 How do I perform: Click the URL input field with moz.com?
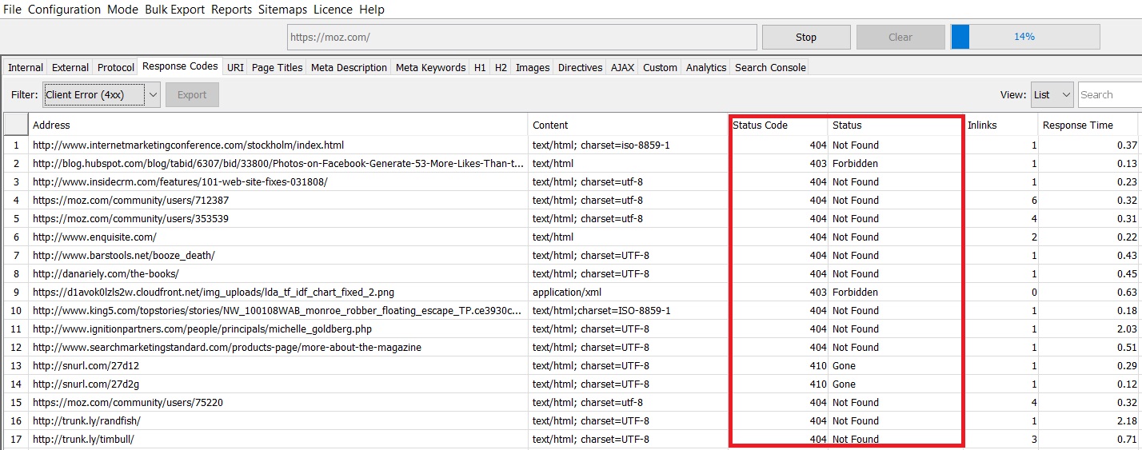tap(521, 37)
